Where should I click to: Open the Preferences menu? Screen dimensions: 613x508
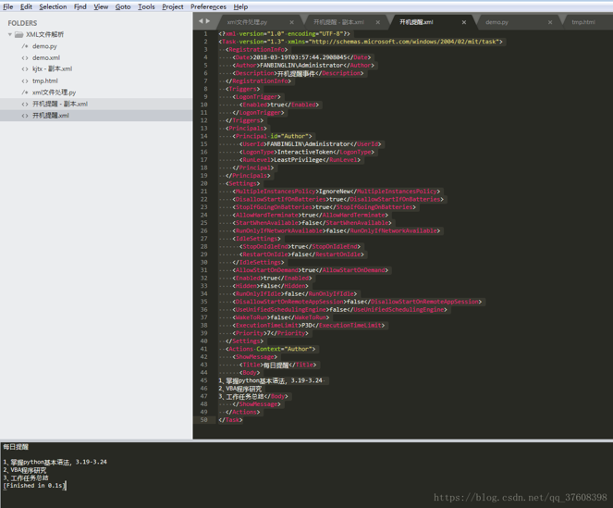pyautogui.click(x=208, y=6)
